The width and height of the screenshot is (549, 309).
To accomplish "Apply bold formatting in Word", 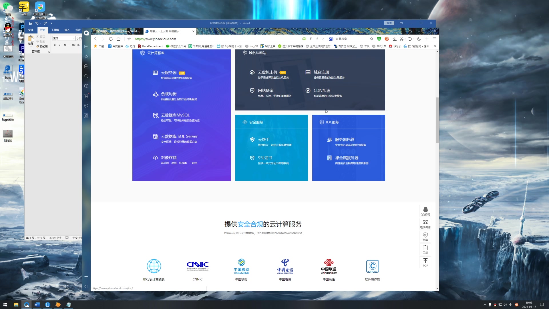I will (55, 45).
